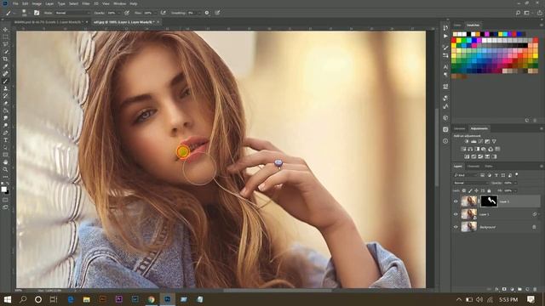The height and width of the screenshot is (306, 545).
Task: Add a Black & White adjustment
Action: (477, 150)
